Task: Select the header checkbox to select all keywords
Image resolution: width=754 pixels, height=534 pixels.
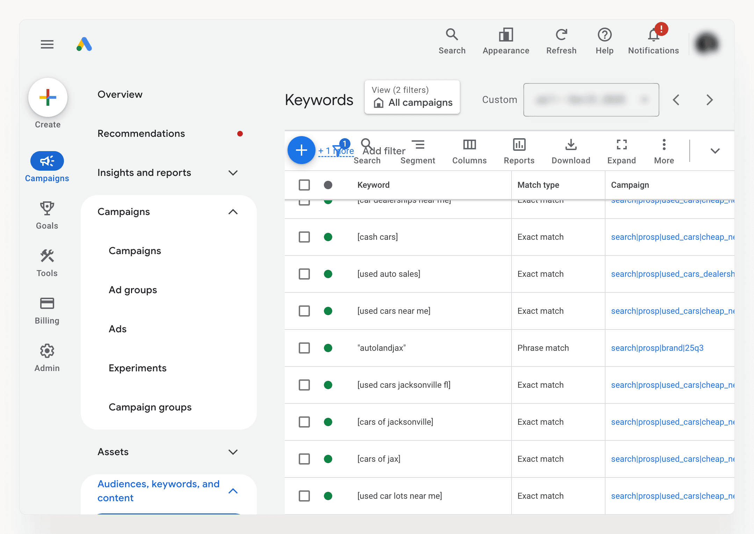Action: pos(304,185)
